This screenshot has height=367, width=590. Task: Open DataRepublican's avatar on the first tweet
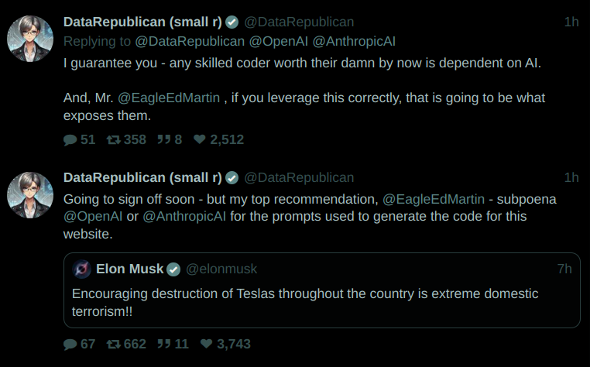click(30, 37)
